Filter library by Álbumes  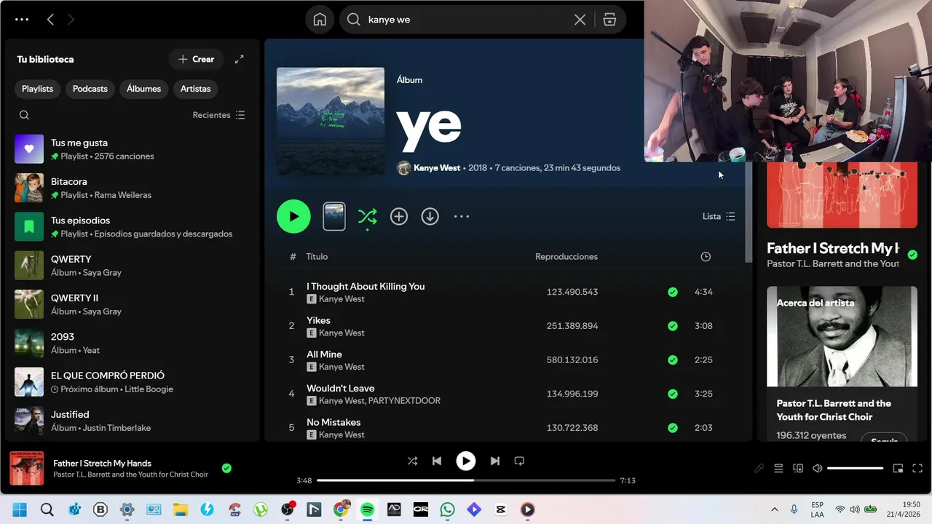pos(143,89)
